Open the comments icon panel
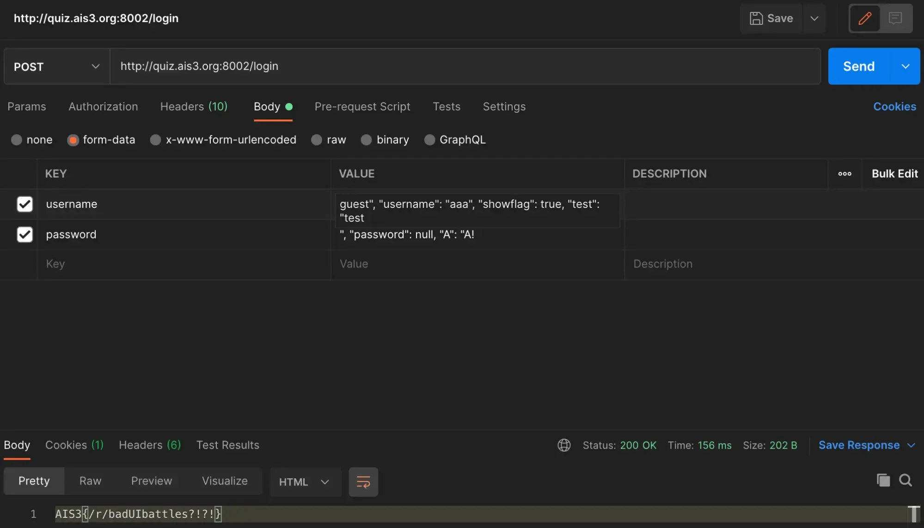This screenshot has width=924, height=528. [x=895, y=18]
